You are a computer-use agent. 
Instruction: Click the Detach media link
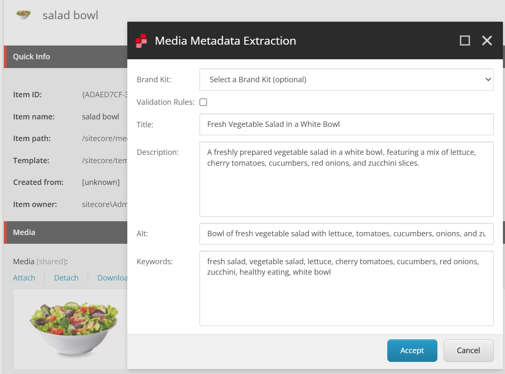(66, 278)
